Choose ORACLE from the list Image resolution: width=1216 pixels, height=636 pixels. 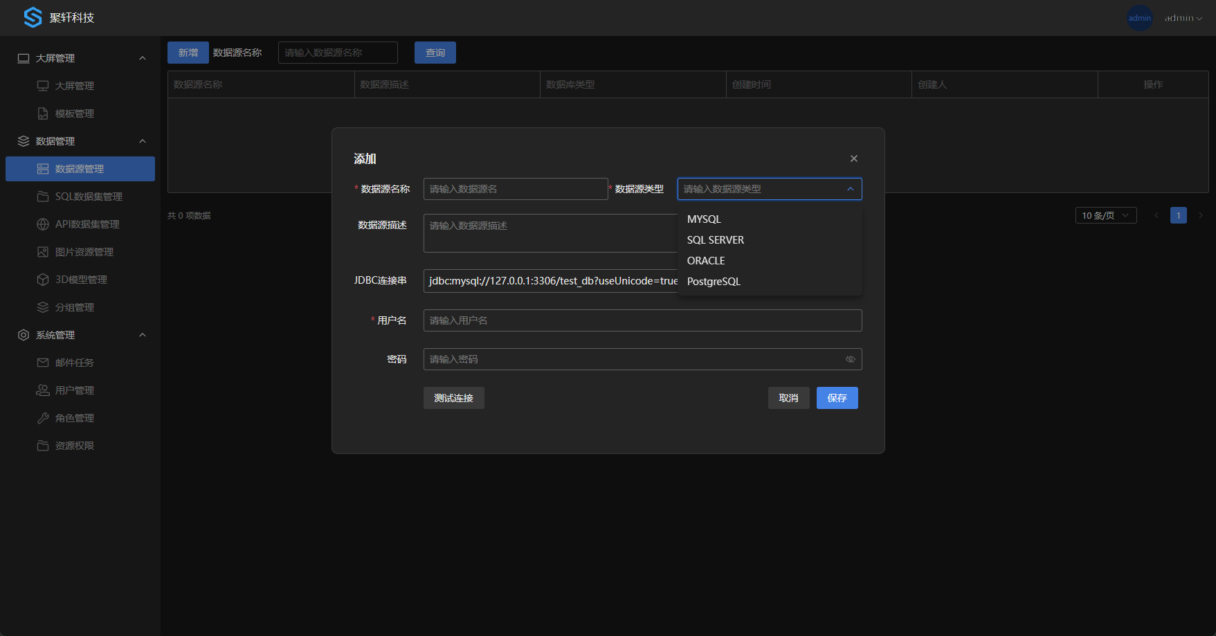(x=770, y=261)
